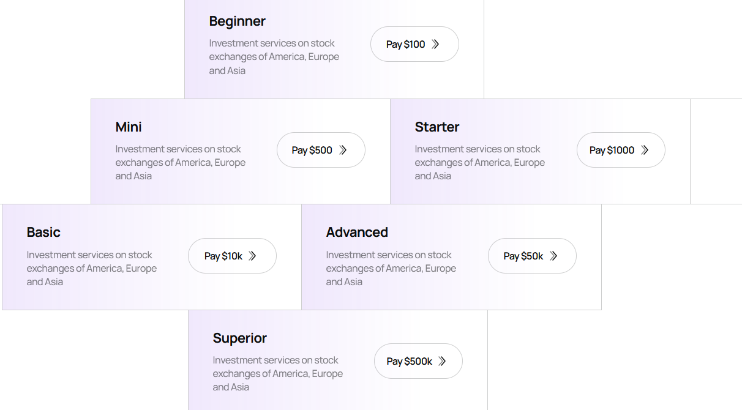Choose the Pay $1000 button text
This screenshot has height=410, width=742.
tap(612, 150)
